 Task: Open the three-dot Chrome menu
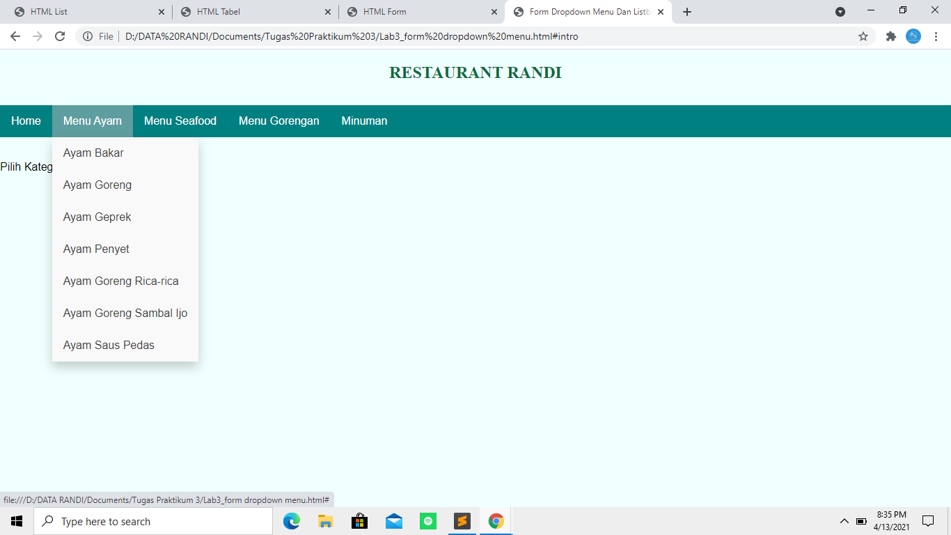coord(936,36)
